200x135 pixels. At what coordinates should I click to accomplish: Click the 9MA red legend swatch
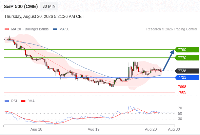coord(23,101)
